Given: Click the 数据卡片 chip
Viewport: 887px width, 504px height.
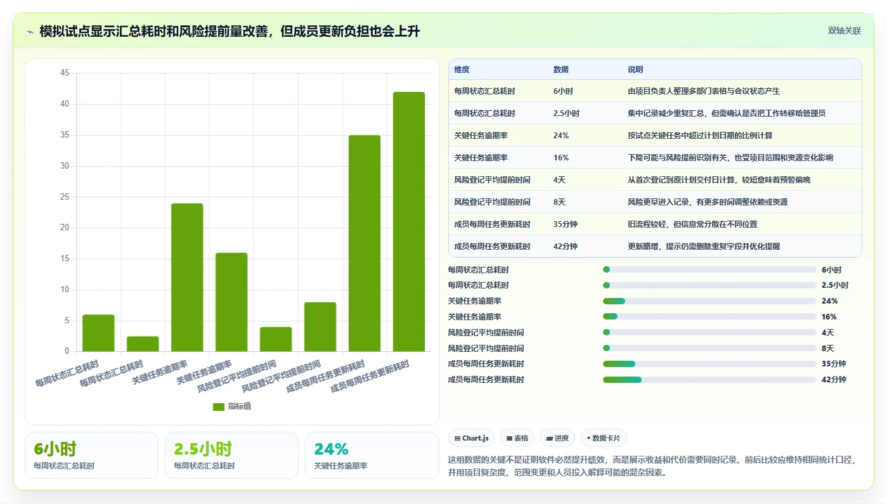Looking at the screenshot, I should coord(604,438).
